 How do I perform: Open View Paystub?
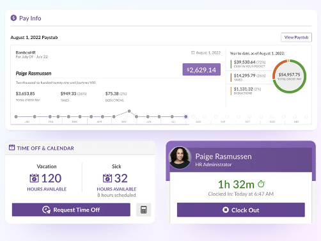296,37
